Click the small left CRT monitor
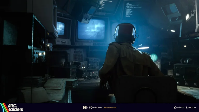Screen dimensions: 199x112 pyautogui.click(x=61, y=28)
